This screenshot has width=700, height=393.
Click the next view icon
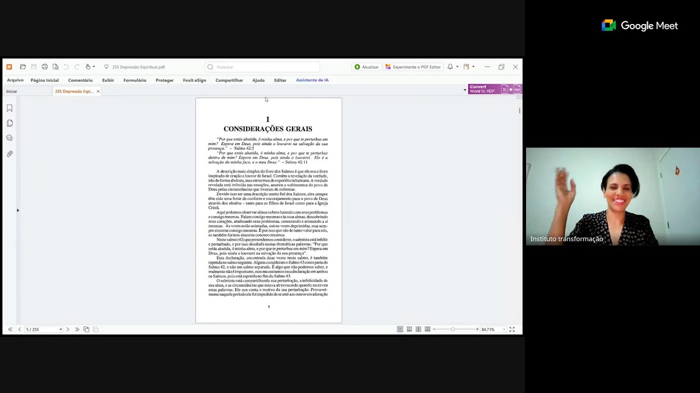pos(96,329)
